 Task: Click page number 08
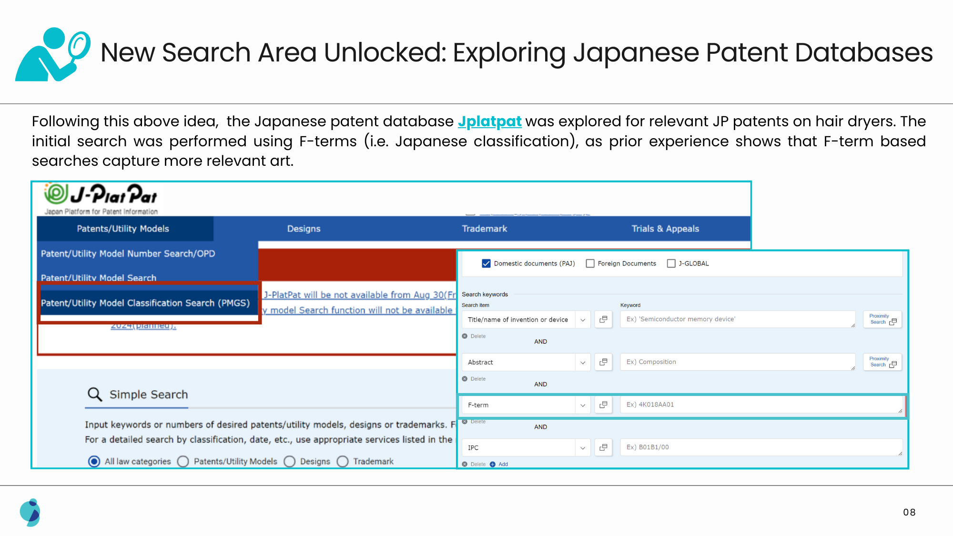point(909,512)
